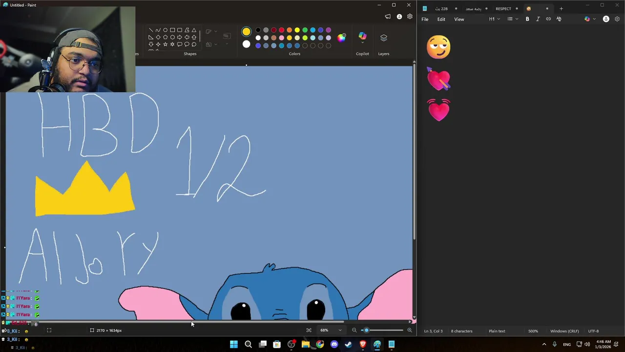
Task: Click the fit to window icon in status bar
Action: coord(309,330)
